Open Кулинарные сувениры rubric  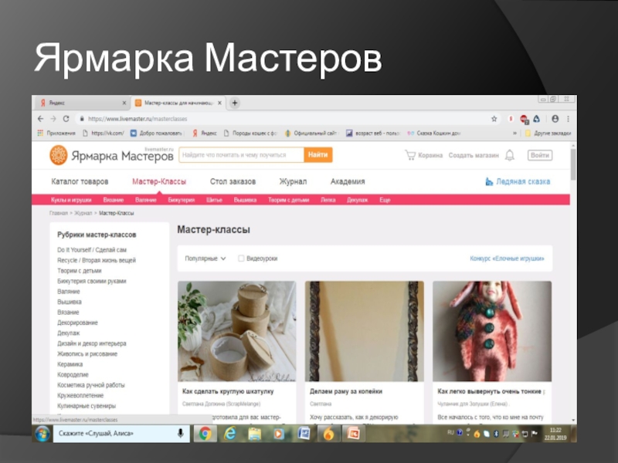[87, 406]
